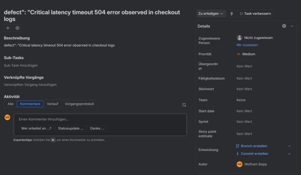Click the plus add-item icon under the title
The height and width of the screenshot is (175, 301).
[x=8, y=28]
